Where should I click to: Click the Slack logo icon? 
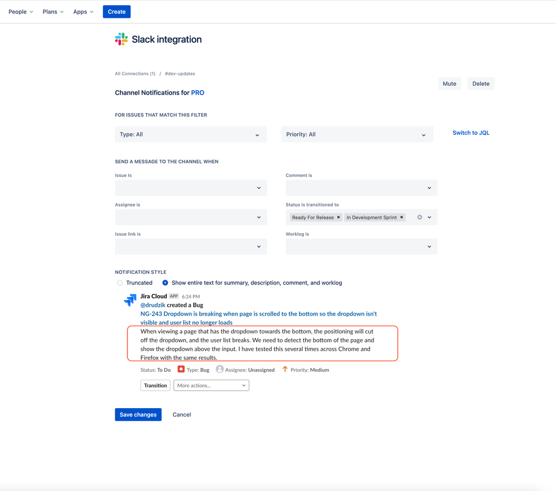[121, 39]
